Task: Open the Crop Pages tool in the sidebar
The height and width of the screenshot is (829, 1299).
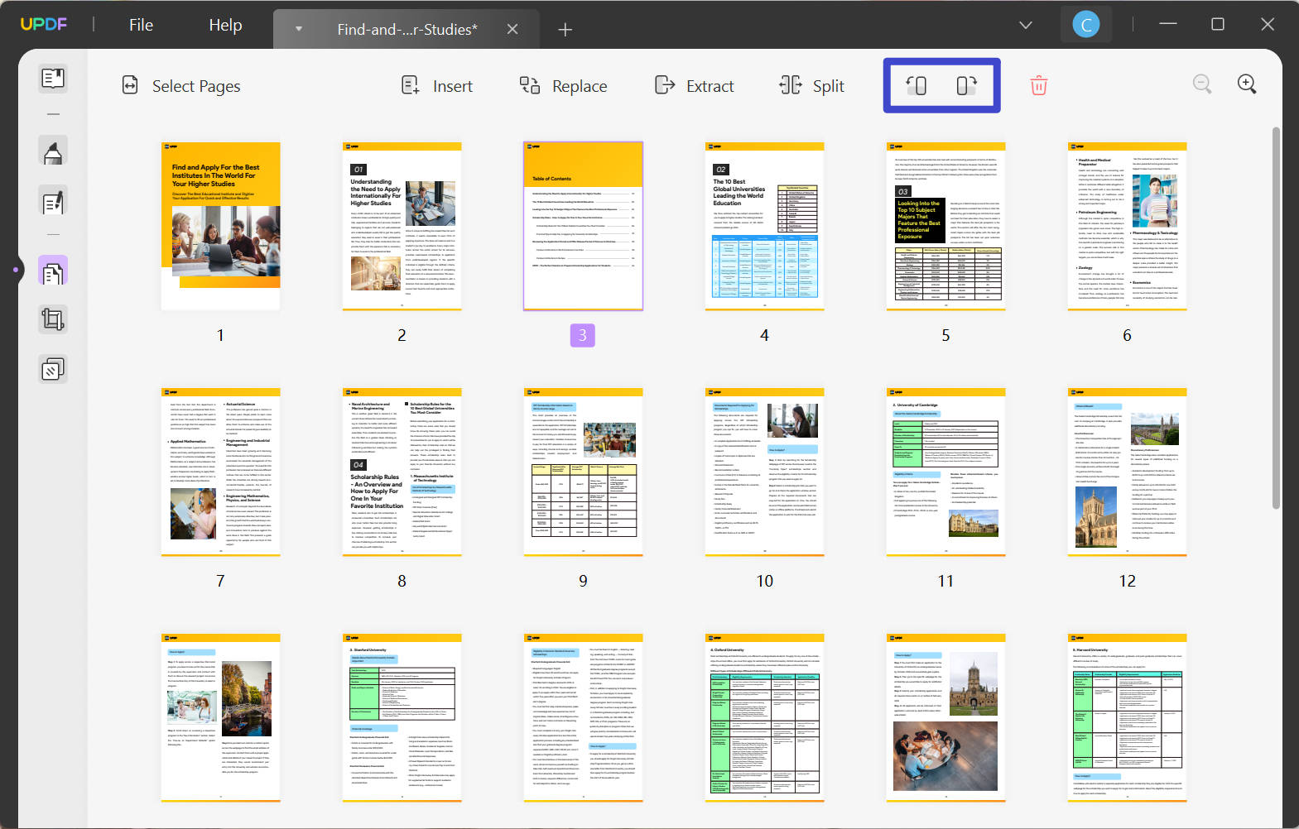Action: [x=53, y=319]
